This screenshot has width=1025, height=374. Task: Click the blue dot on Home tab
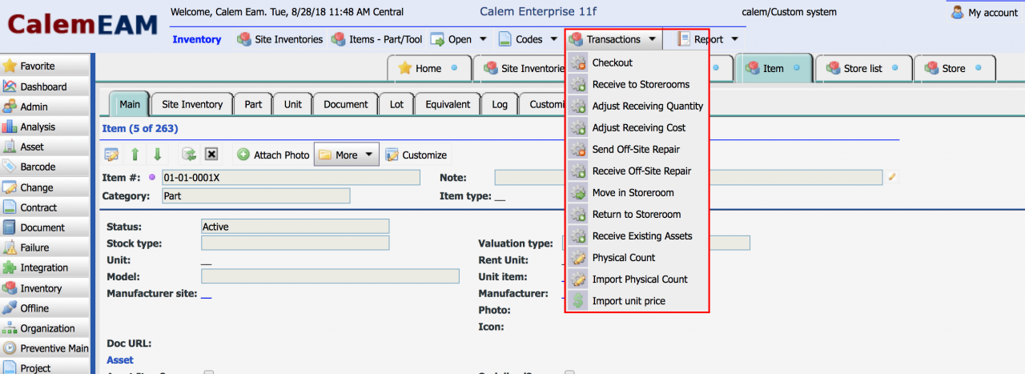[x=454, y=67]
